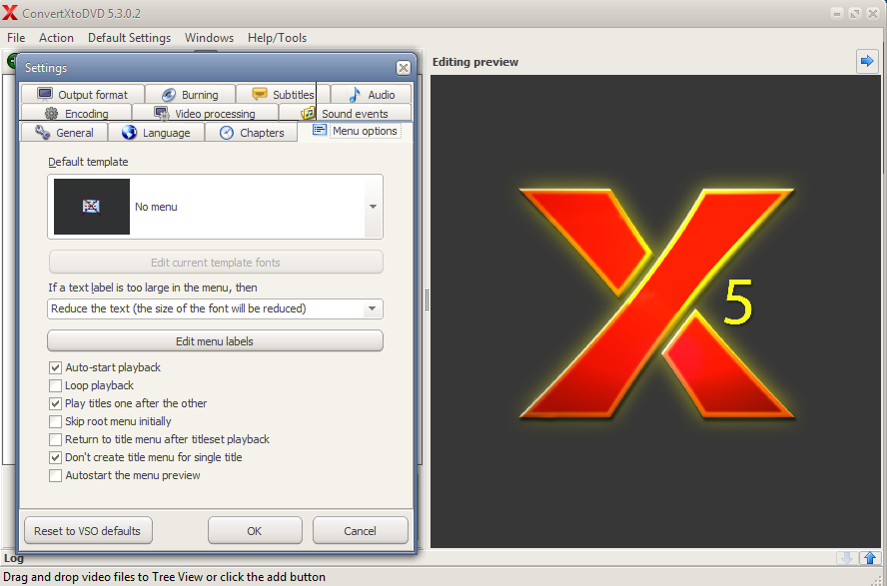The height and width of the screenshot is (586, 887).
Task: Click the Audio music note icon
Action: pos(355,95)
